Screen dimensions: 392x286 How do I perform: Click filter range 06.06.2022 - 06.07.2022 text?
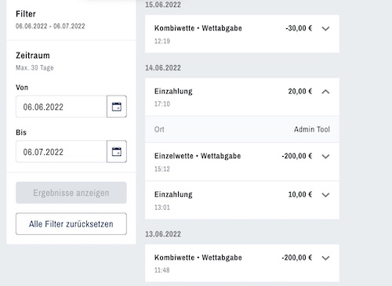[50, 26]
